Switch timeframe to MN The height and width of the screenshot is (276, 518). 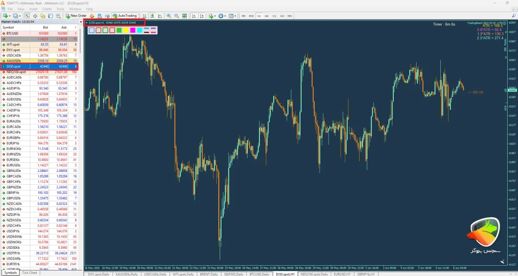[290, 16]
